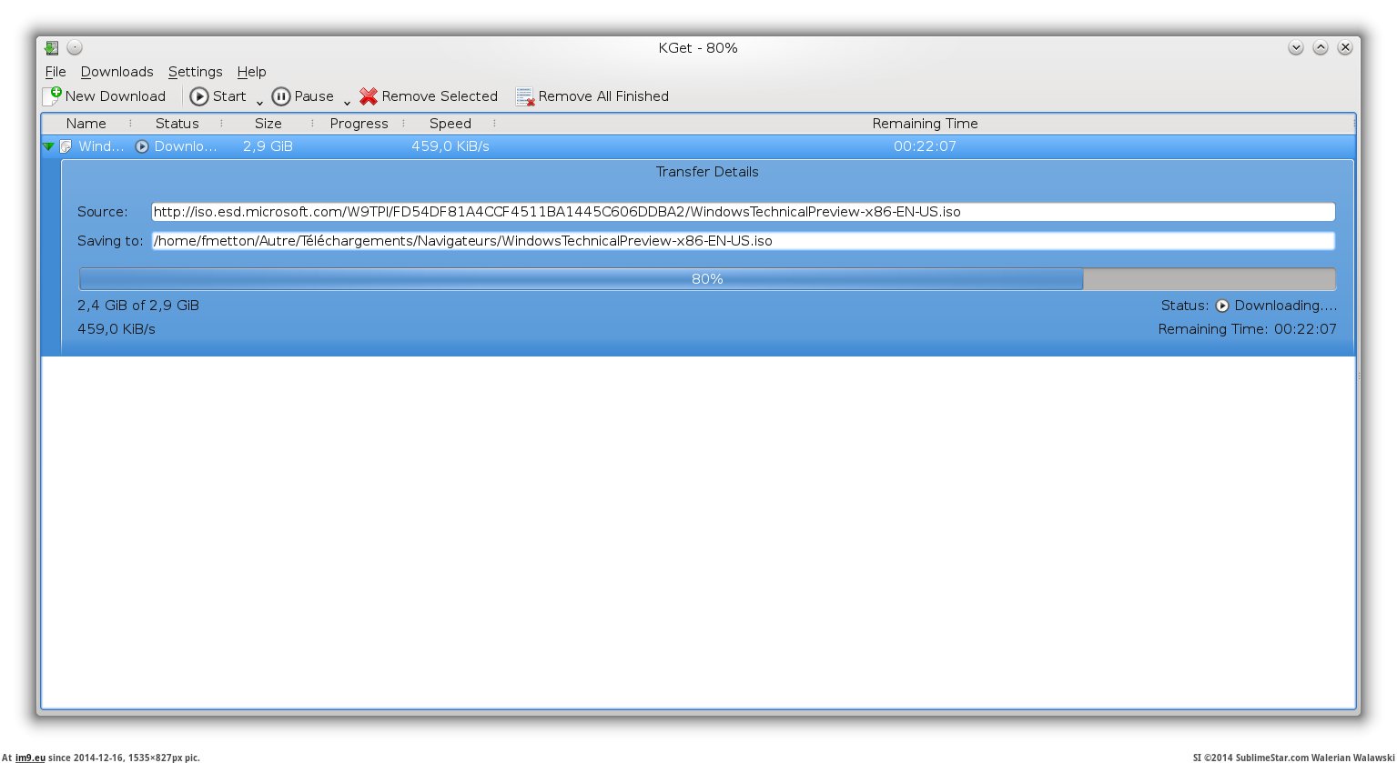Image resolution: width=1397 pixels, height=763 pixels.
Task: Click the 80% download progress bar
Action: point(706,279)
